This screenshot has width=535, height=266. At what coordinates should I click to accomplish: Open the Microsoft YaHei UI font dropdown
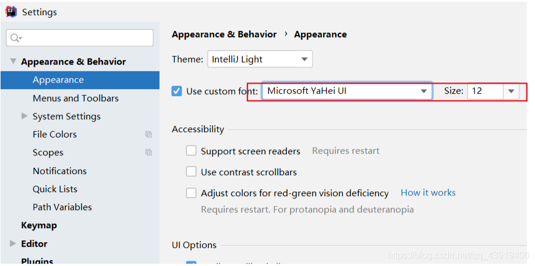[347, 91]
